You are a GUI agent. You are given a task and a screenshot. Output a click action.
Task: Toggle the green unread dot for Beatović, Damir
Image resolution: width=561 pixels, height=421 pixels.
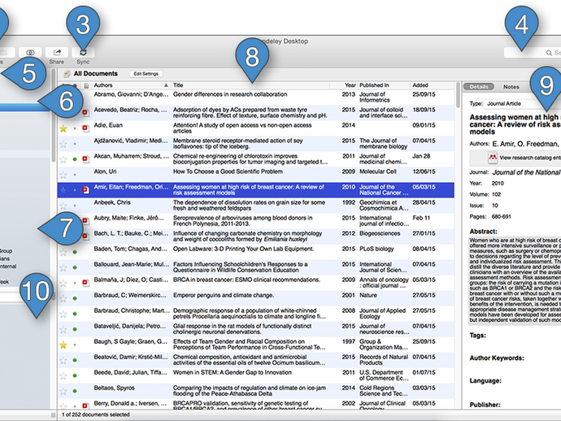pos(75,360)
